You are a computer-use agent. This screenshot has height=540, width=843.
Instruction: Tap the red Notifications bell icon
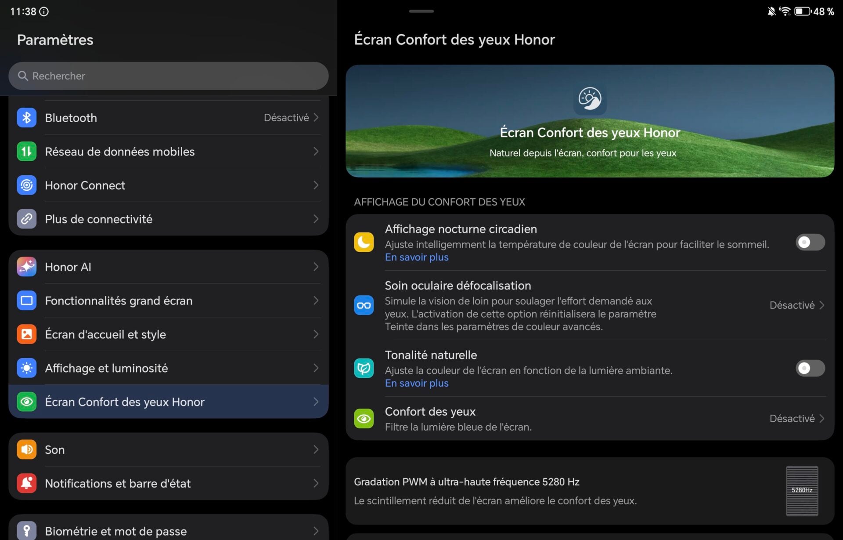pos(26,483)
